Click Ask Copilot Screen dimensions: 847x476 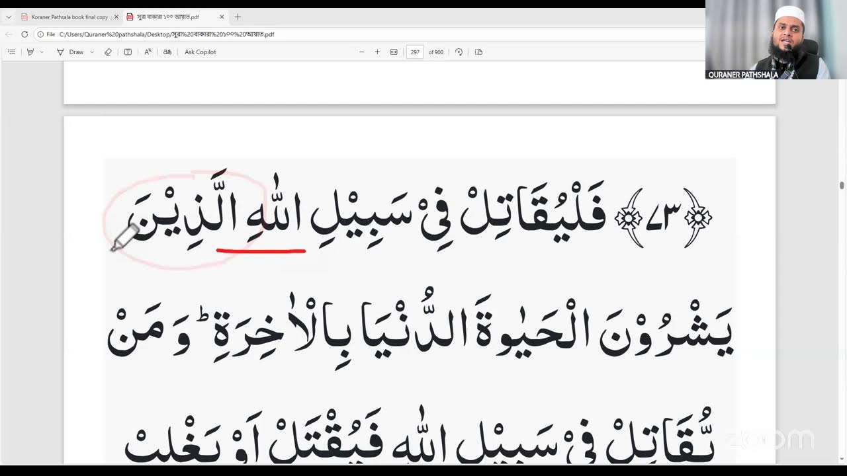(x=200, y=52)
